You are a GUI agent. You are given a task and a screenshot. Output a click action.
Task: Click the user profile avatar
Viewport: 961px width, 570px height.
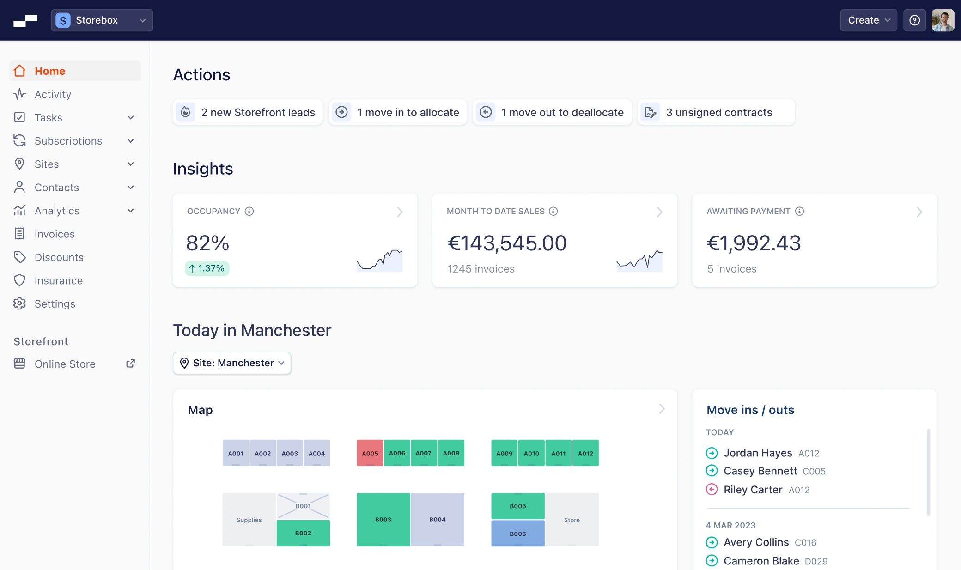tap(943, 20)
